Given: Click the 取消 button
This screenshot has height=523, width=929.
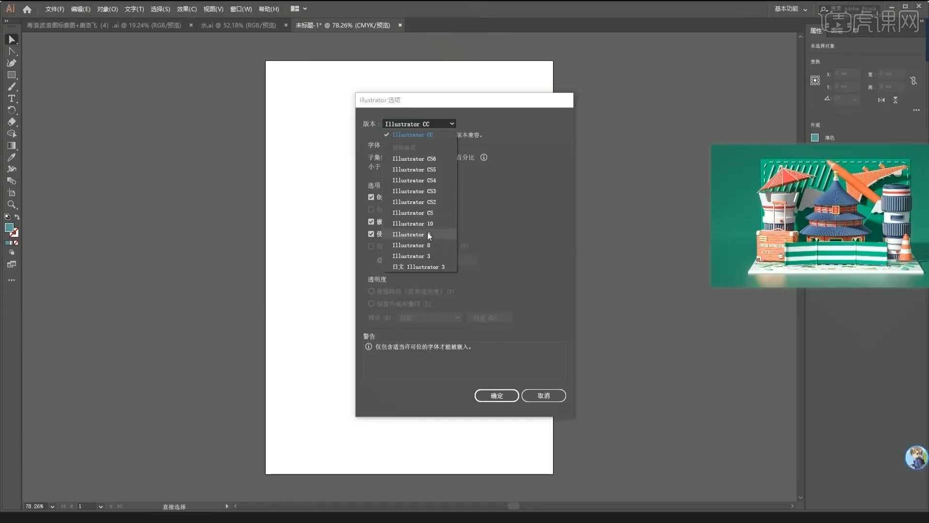Looking at the screenshot, I should [543, 396].
